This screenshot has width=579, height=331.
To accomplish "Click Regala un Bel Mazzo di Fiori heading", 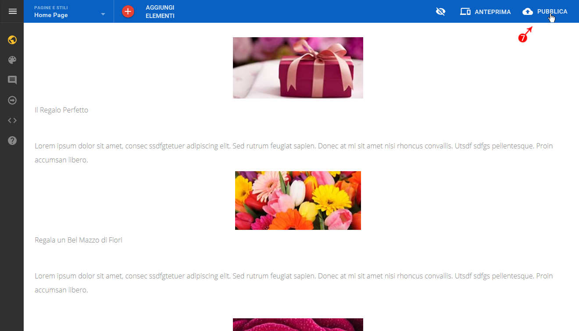I will 79,240.
